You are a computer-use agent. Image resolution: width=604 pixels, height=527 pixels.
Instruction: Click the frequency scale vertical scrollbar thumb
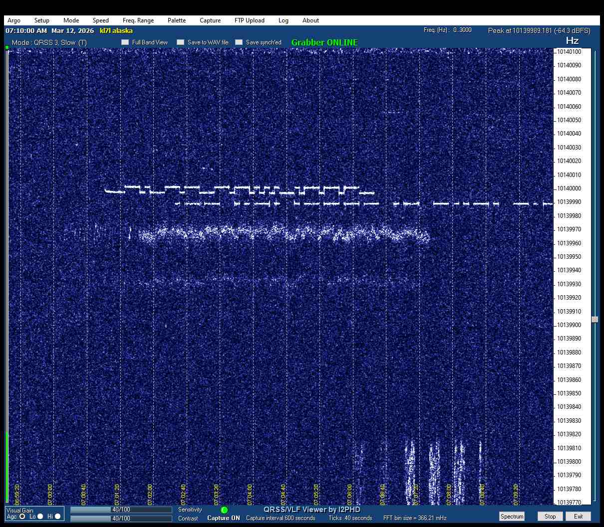[x=595, y=320]
